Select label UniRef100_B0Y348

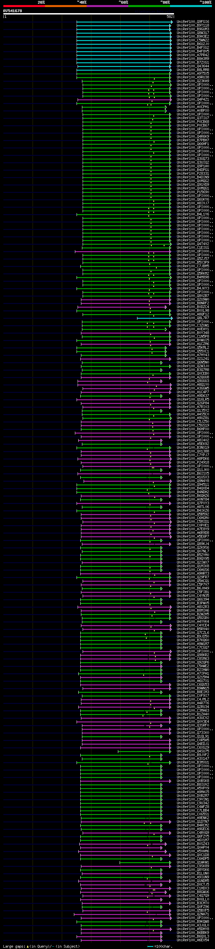pos(193,333)
